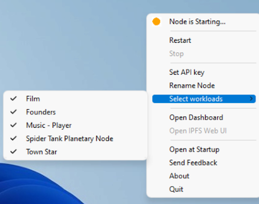Viewport: 259px width, 204px height.
Task: Open the About entry
Action: click(179, 176)
